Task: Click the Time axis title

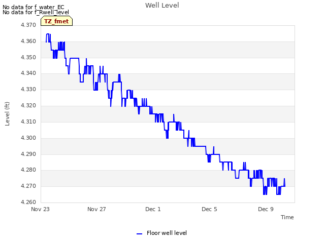Action: pos(287,217)
